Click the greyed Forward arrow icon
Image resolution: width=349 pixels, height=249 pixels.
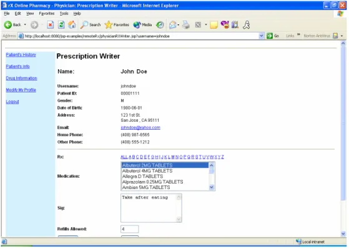click(34, 25)
